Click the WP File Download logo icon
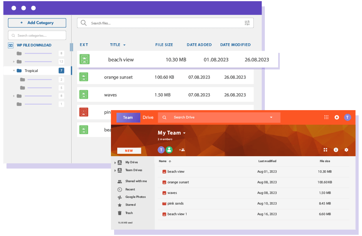This screenshot has height=236, width=362. (x=10, y=45)
